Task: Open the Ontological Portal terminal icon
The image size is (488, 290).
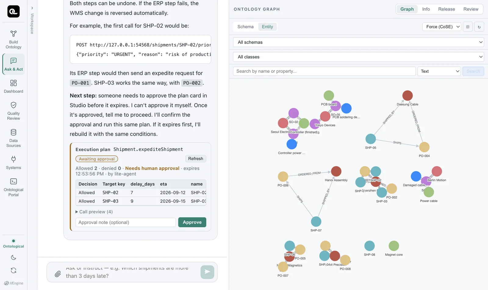Action: click(13, 181)
